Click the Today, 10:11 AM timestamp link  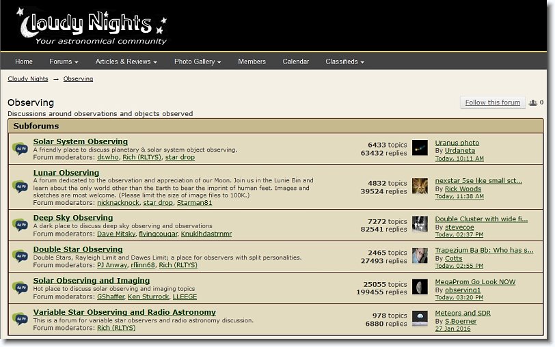pos(459,158)
